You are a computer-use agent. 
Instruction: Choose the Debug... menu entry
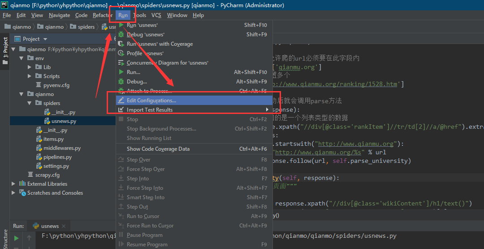click(x=194, y=82)
